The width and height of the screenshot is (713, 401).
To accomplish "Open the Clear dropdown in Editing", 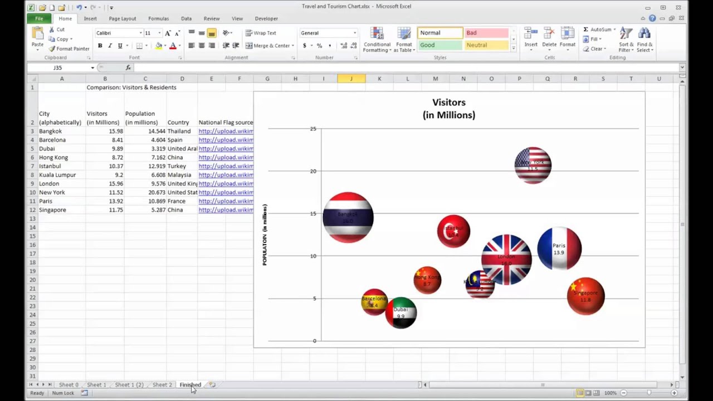I will [594, 49].
